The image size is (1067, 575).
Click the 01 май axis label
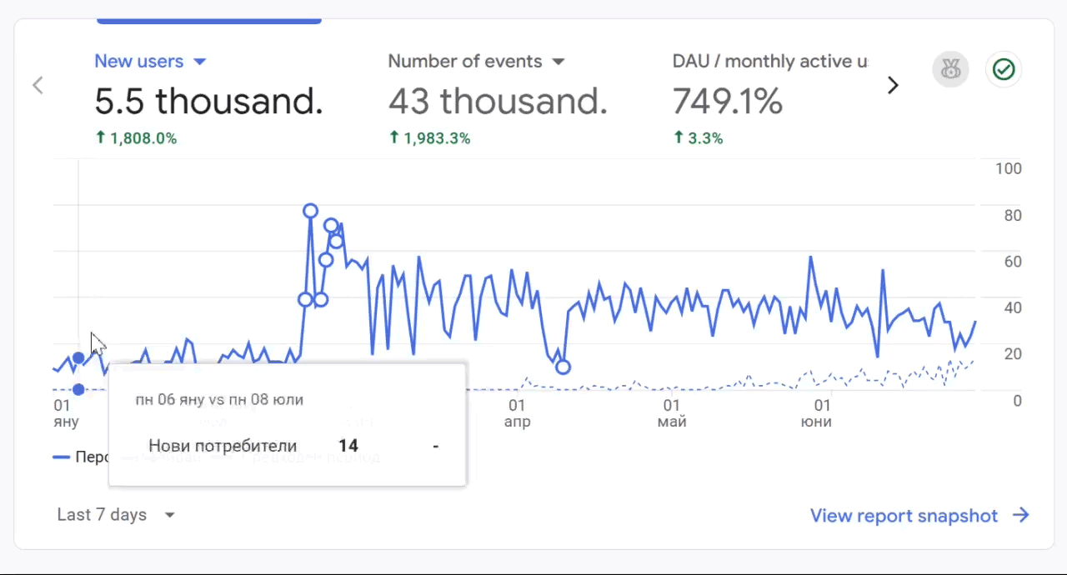tap(672, 413)
